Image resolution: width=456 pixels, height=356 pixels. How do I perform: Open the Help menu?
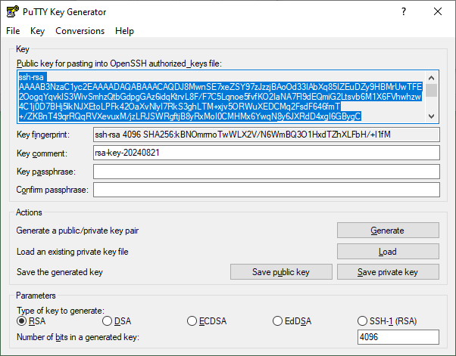124,31
